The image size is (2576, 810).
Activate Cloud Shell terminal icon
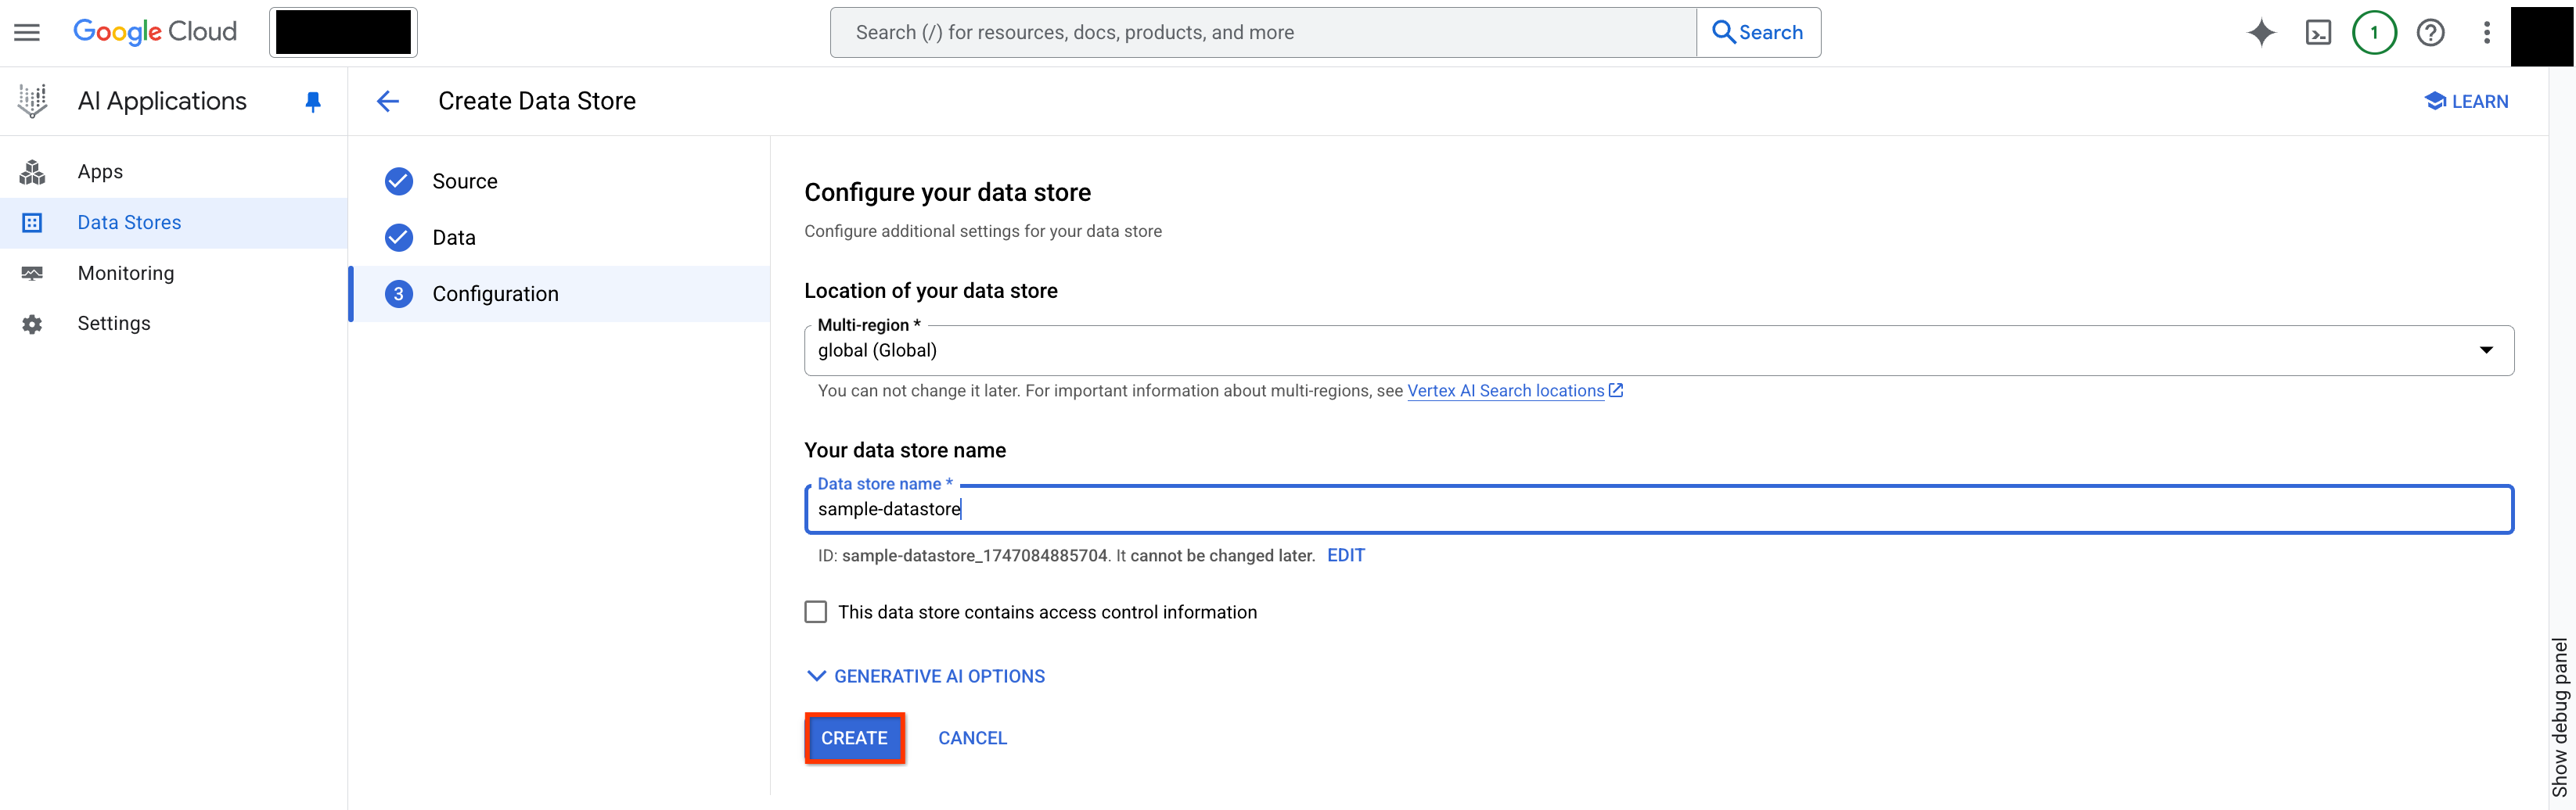point(2318,32)
